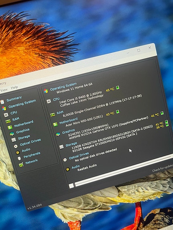The image size is (173, 230).
Task: Click the NVIDIA GeForce GTX 1070 line
Action: [108, 128]
